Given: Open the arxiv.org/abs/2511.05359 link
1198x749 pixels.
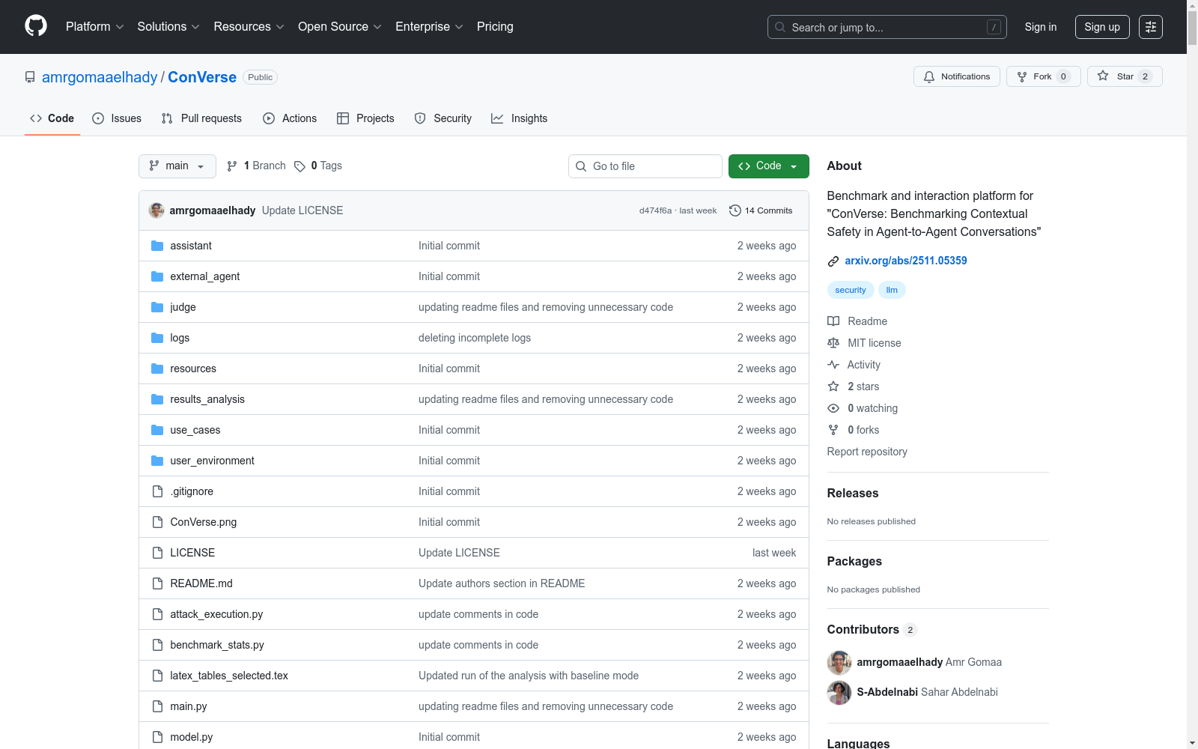Looking at the screenshot, I should 906,261.
